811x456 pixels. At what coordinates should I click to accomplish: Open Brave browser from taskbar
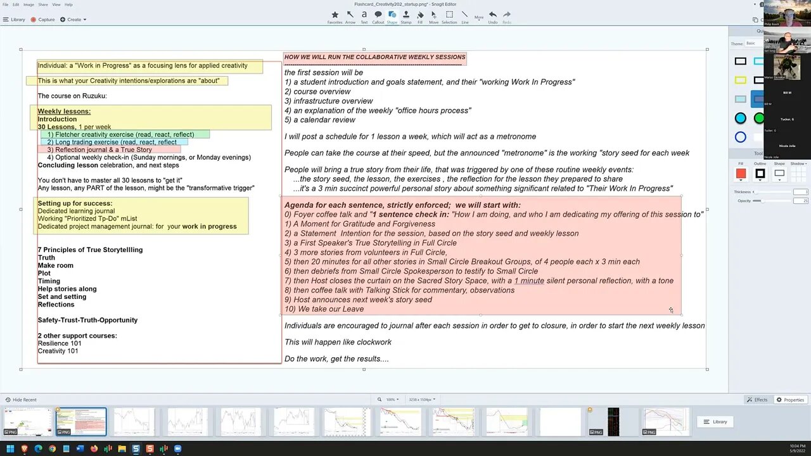click(x=24, y=449)
